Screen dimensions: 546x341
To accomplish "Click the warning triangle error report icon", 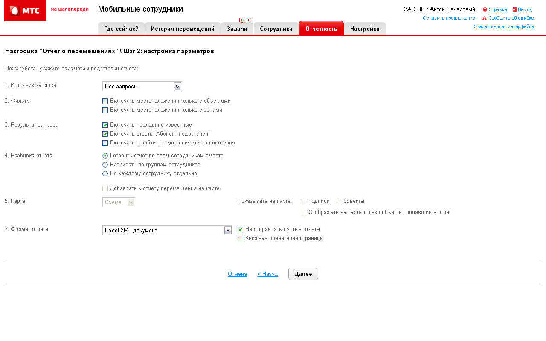I will coord(485,18).
